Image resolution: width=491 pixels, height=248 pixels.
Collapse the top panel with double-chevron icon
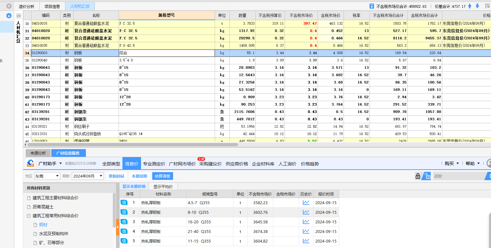tap(9, 6)
